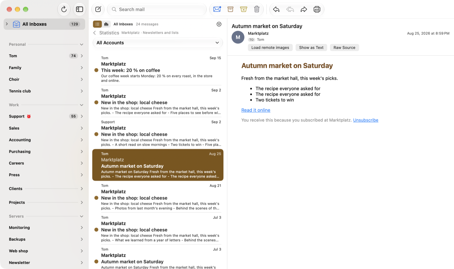Collapse the Work section

coord(81,105)
